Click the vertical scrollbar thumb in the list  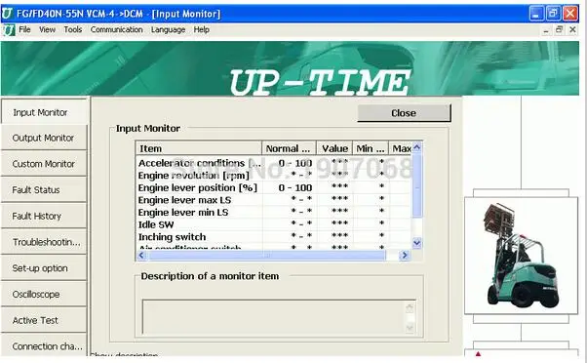click(x=417, y=185)
